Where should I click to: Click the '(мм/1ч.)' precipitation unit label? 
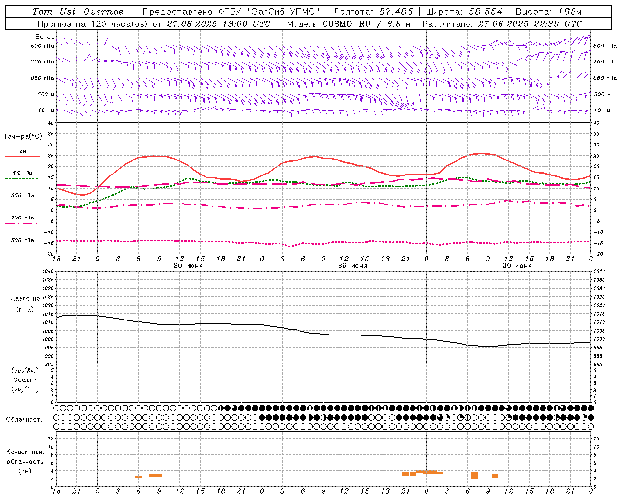[25, 389]
